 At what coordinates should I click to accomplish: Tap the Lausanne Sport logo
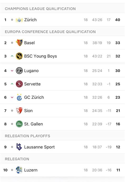19,147
